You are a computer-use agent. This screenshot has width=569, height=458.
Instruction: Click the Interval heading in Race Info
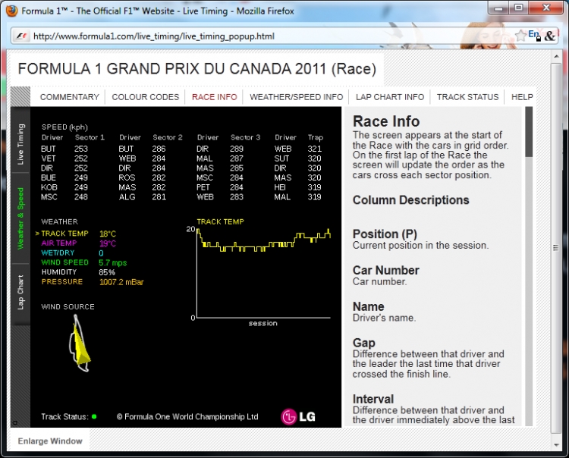(x=373, y=399)
